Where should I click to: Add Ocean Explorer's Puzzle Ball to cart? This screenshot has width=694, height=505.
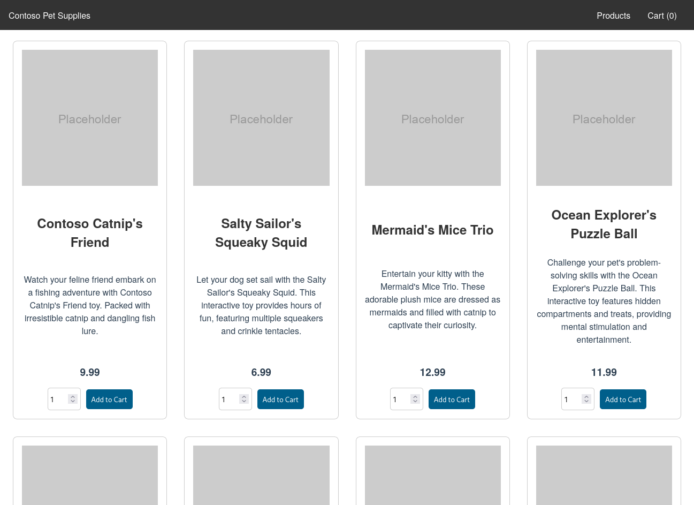click(x=623, y=399)
